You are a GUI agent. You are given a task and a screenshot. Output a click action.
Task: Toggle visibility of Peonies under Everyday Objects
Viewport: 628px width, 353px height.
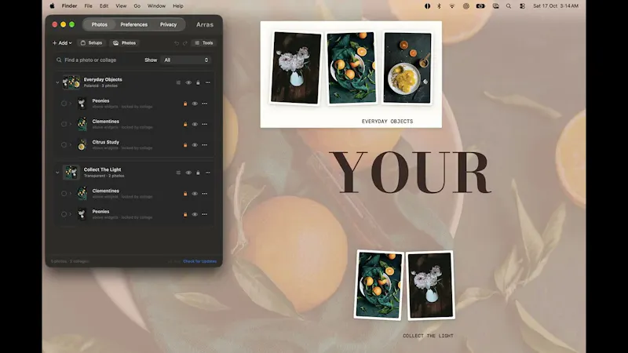tap(195, 104)
